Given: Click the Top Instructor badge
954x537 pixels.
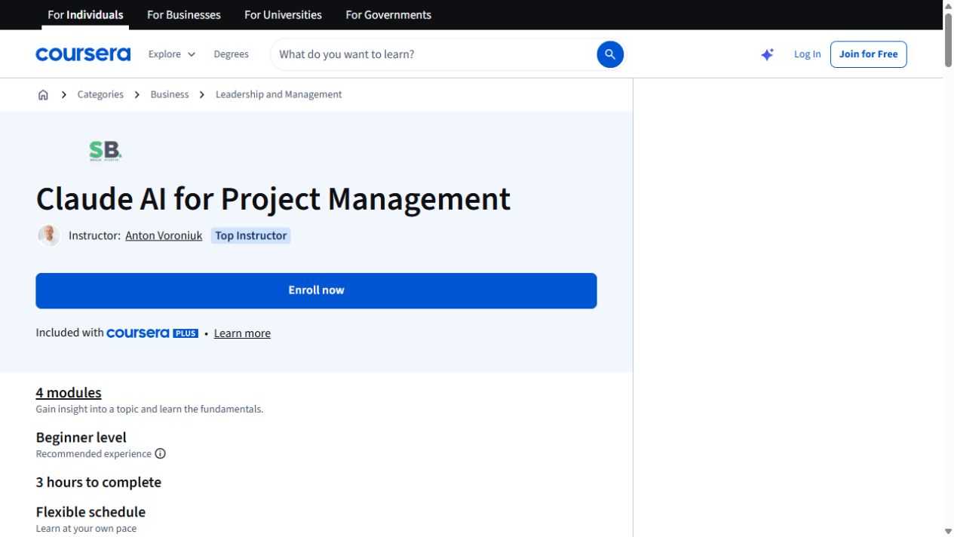Looking at the screenshot, I should [x=250, y=235].
